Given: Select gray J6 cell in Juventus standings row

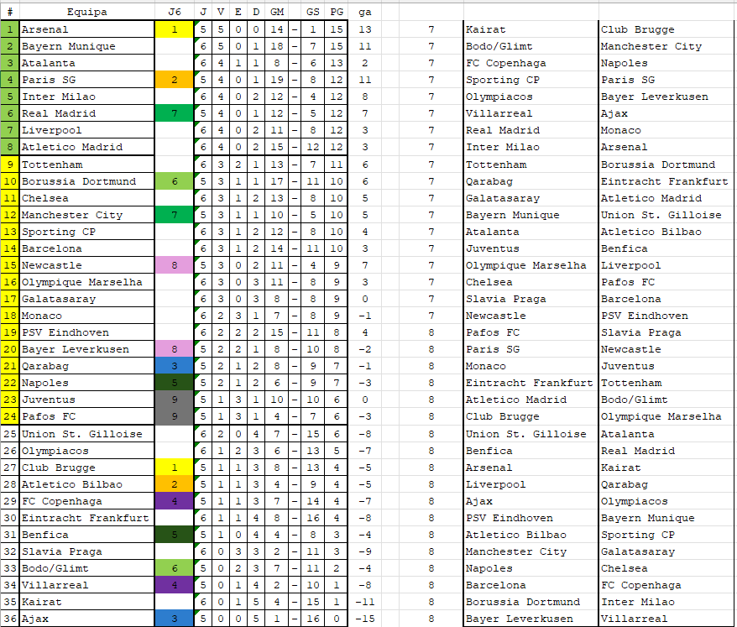Looking at the screenshot, I should pyautogui.click(x=174, y=400).
